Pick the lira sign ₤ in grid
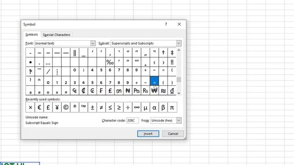This screenshot has width=294, height=165. [x=110, y=91]
